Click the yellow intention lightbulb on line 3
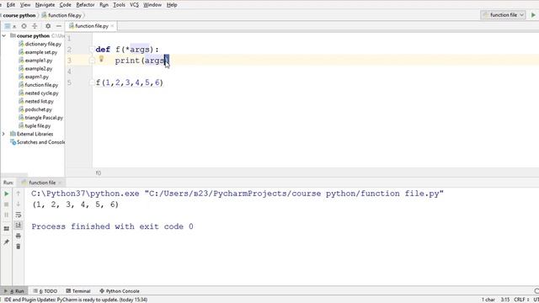 (101, 59)
